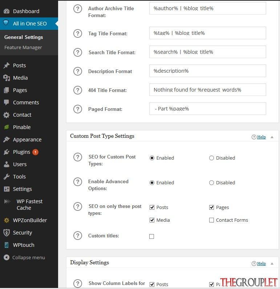Click the Plugins plug icon
Viewport: 280px width, 289px height.
click(x=7, y=152)
